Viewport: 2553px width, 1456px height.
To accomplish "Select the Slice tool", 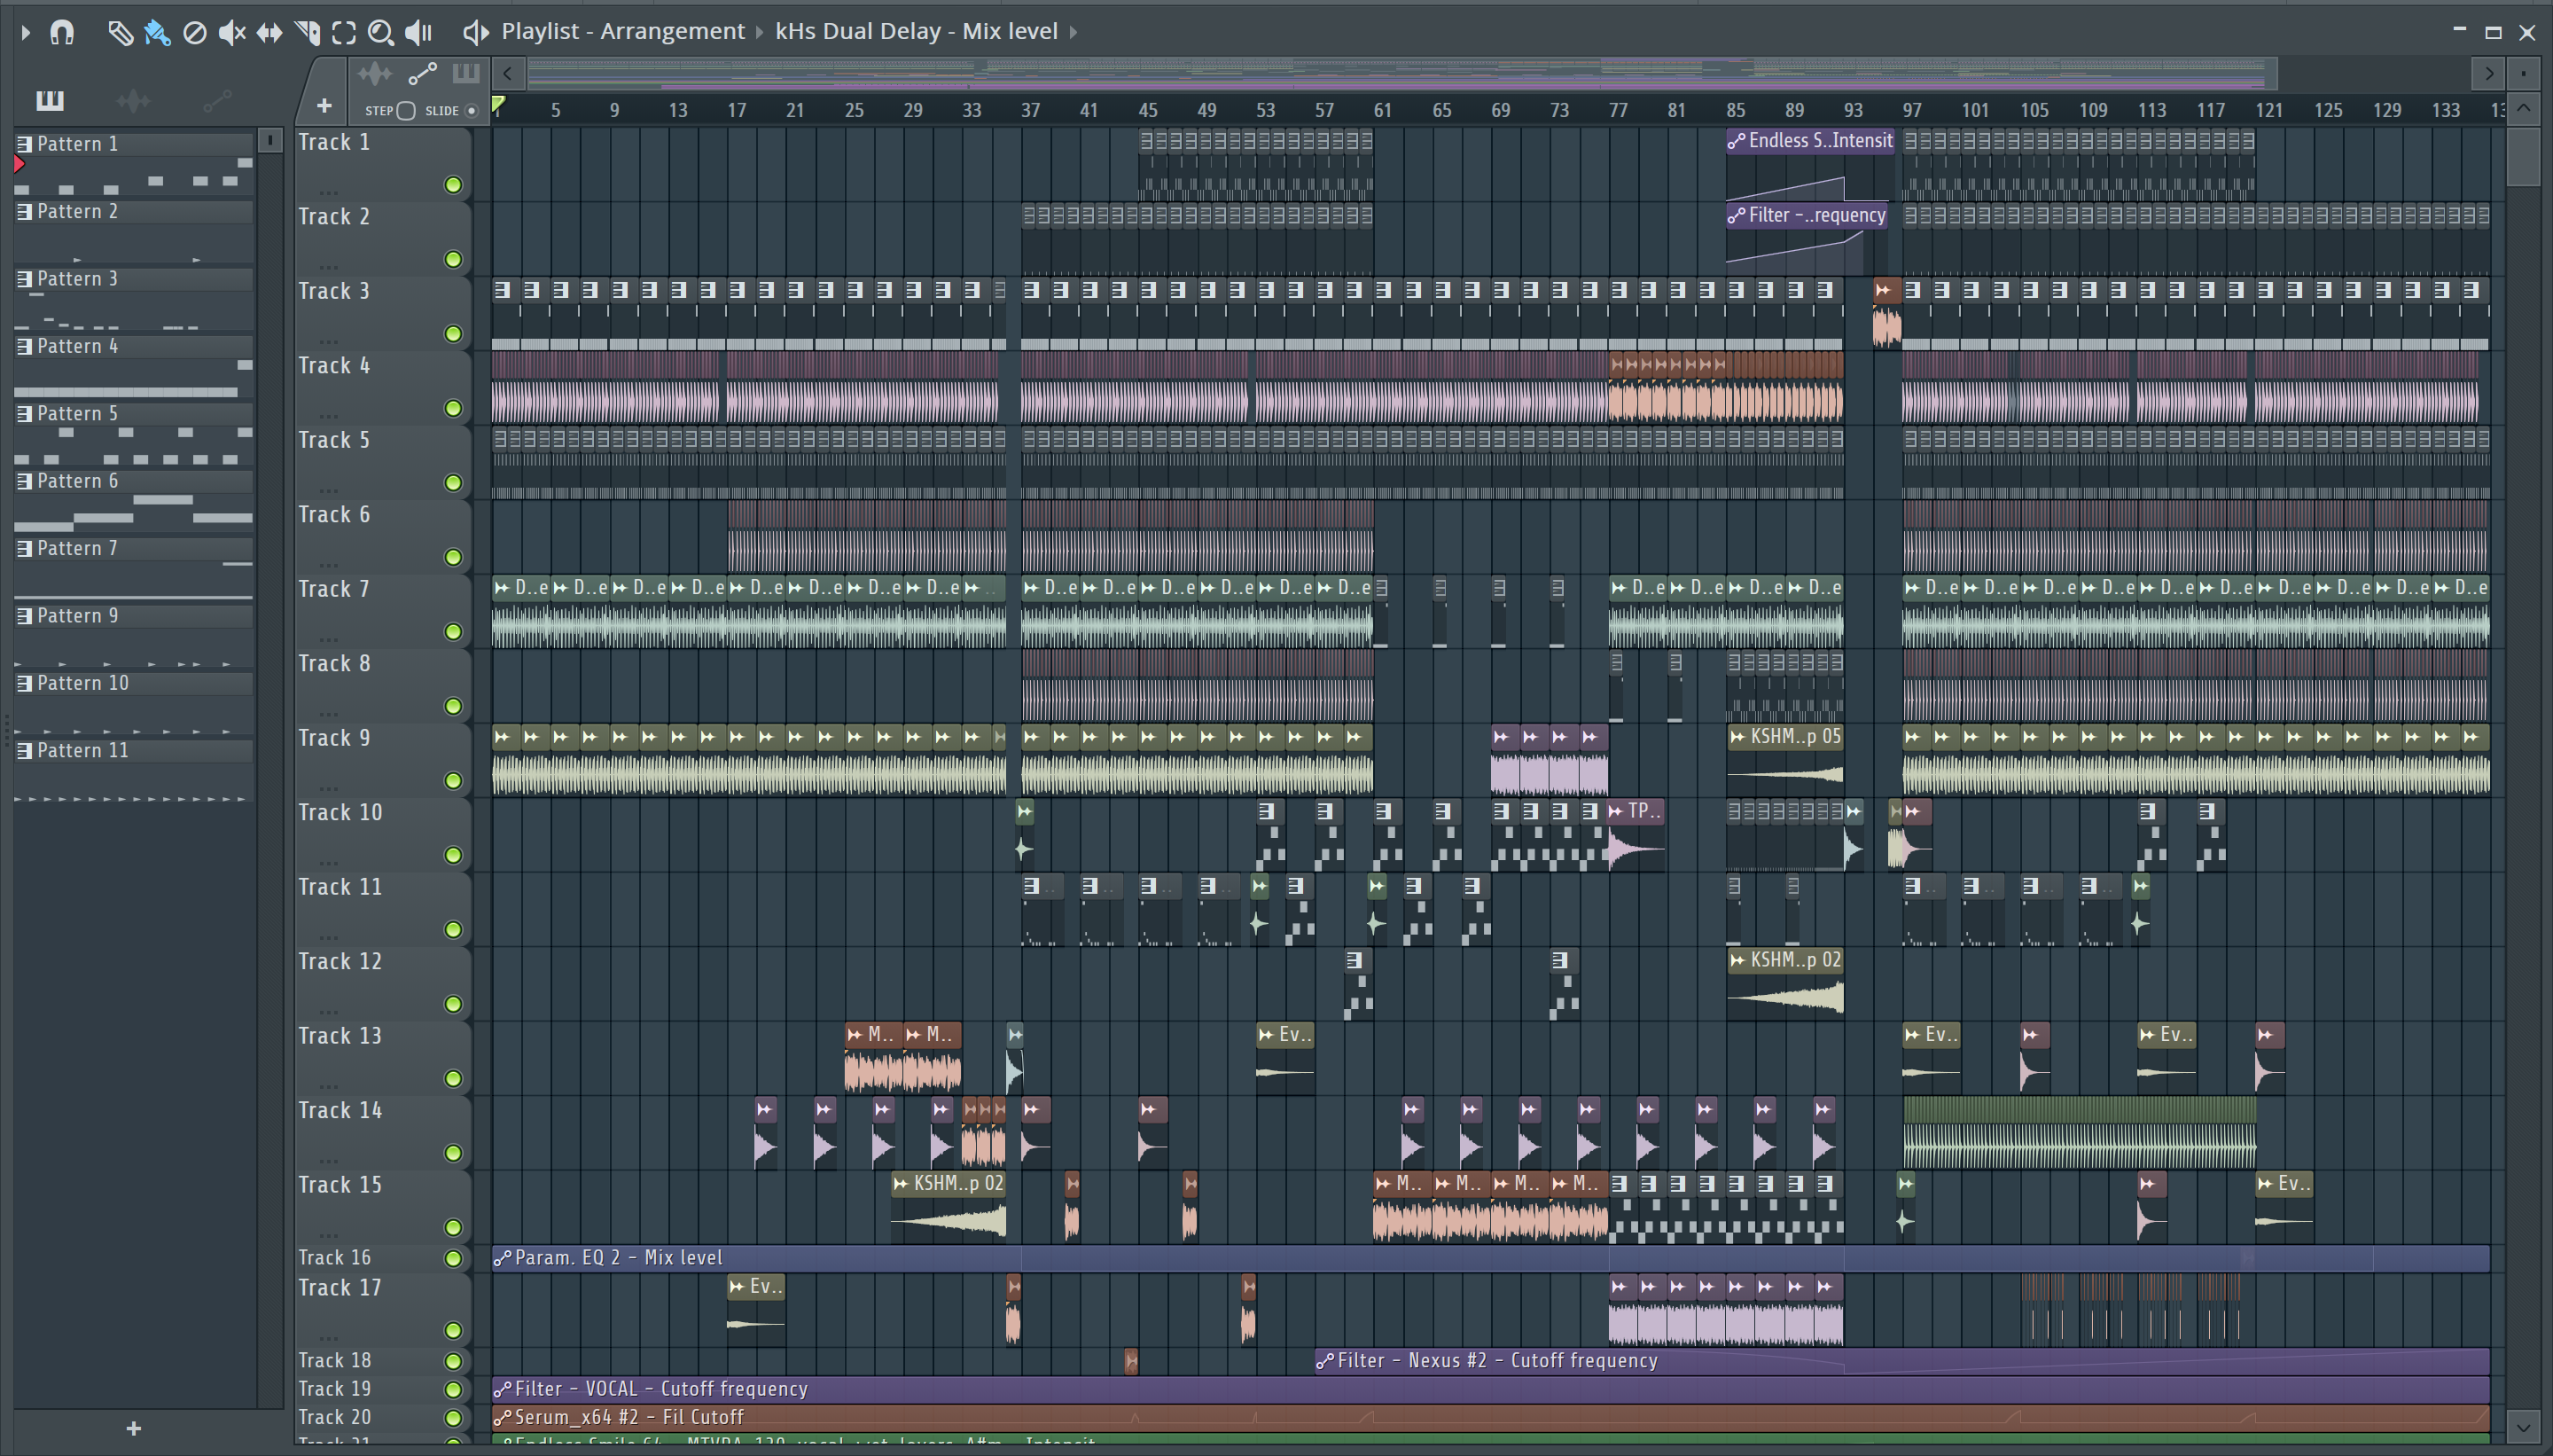I will (308, 33).
